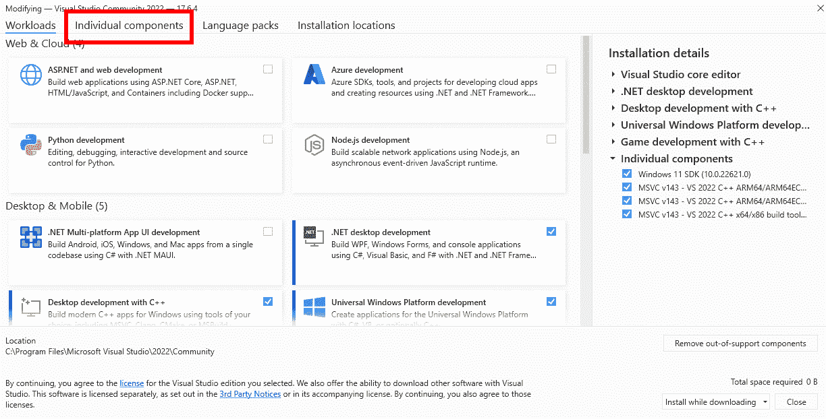This screenshot has width=826, height=419.
Task: Click the Python development snake icon
Action: click(x=31, y=145)
